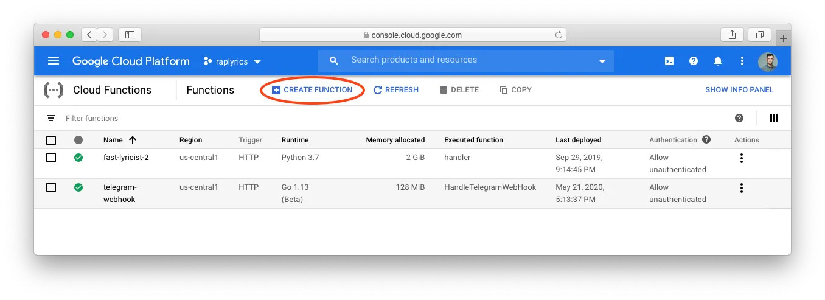825x300 pixels.
Task: Click Refresh button
Action: (x=396, y=90)
